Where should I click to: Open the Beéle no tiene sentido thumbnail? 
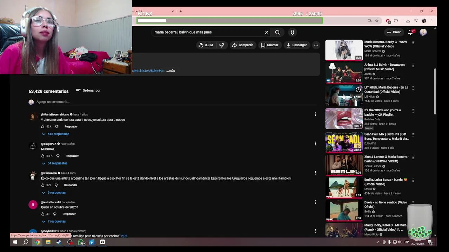(x=344, y=210)
